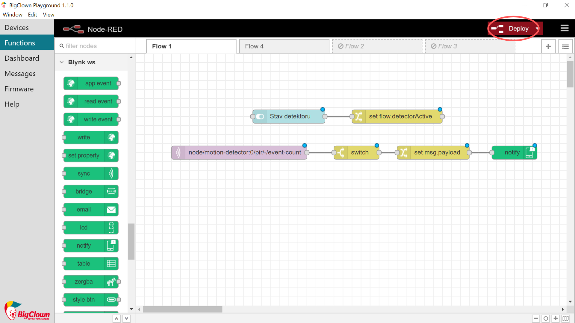Select the Stav detektoru switch node
This screenshot has width=575, height=323.
click(289, 116)
